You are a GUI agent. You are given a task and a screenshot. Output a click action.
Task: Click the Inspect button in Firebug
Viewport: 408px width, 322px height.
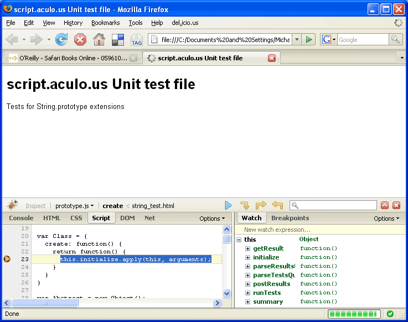(35, 206)
